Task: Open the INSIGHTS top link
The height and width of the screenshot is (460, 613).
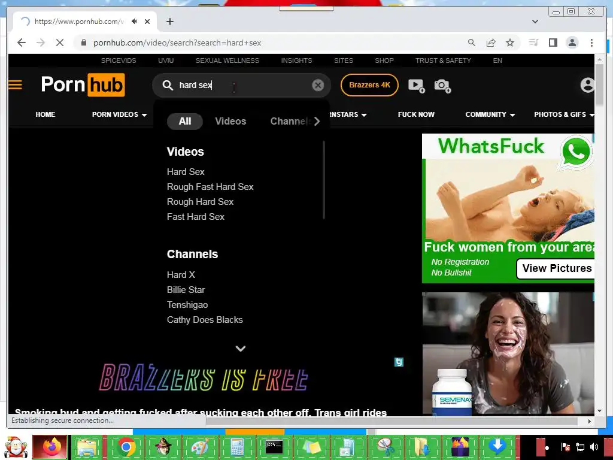Action: (296, 60)
